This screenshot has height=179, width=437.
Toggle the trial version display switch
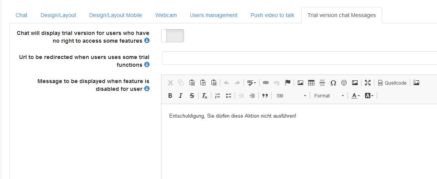pyautogui.click(x=173, y=36)
